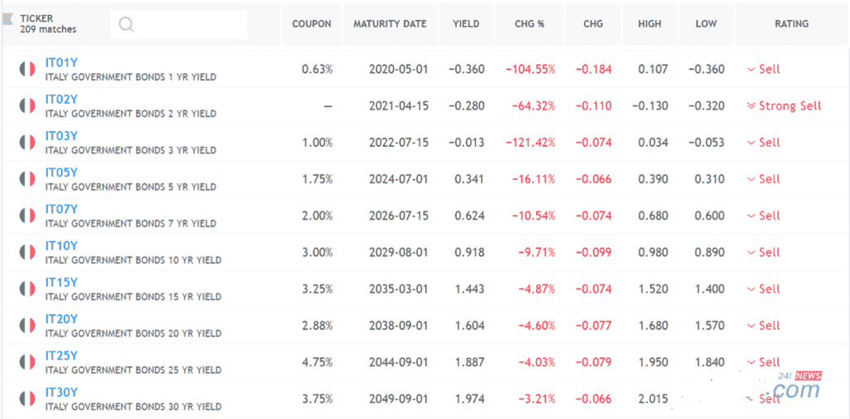This screenshot has width=850, height=419.
Task: Click the Strong Sell double-chevron on IT02Y
Action: pos(751,106)
